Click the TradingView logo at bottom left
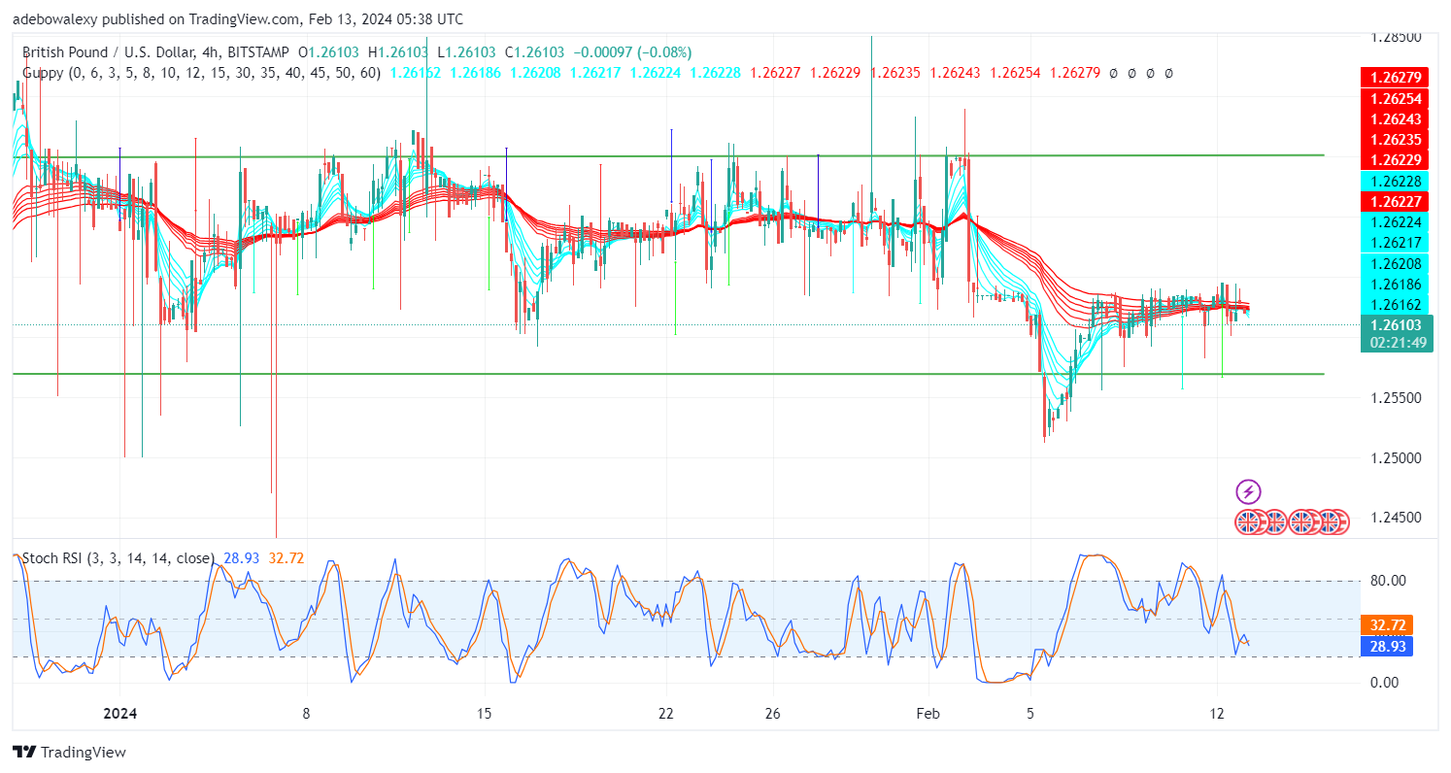This screenshot has height=773, width=1451. pyautogui.click(x=69, y=752)
